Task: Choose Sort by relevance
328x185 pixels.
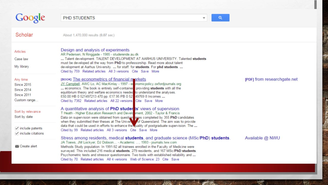Action: click(27, 112)
